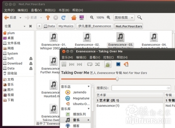Screen dimensions: 175x128
Task: Open the 图标视图 view mode dropdown
Action: [124, 17]
